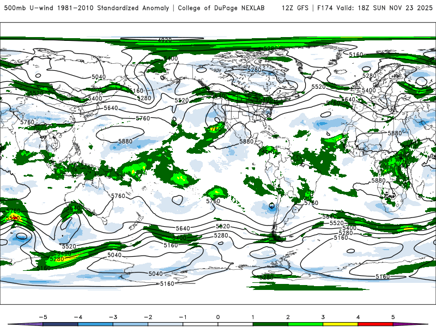Select the light blue -3 to -2 colorbar segment
Viewport: 436px width, 327px height.
[x=130, y=324]
